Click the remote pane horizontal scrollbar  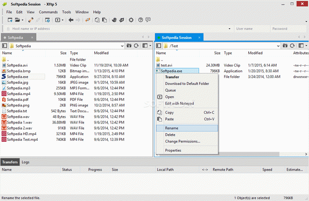point(249,154)
